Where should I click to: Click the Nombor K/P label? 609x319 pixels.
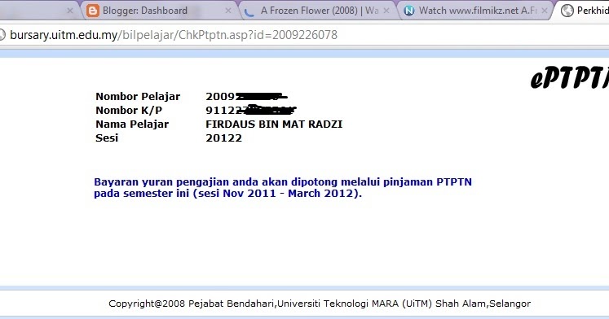point(129,111)
